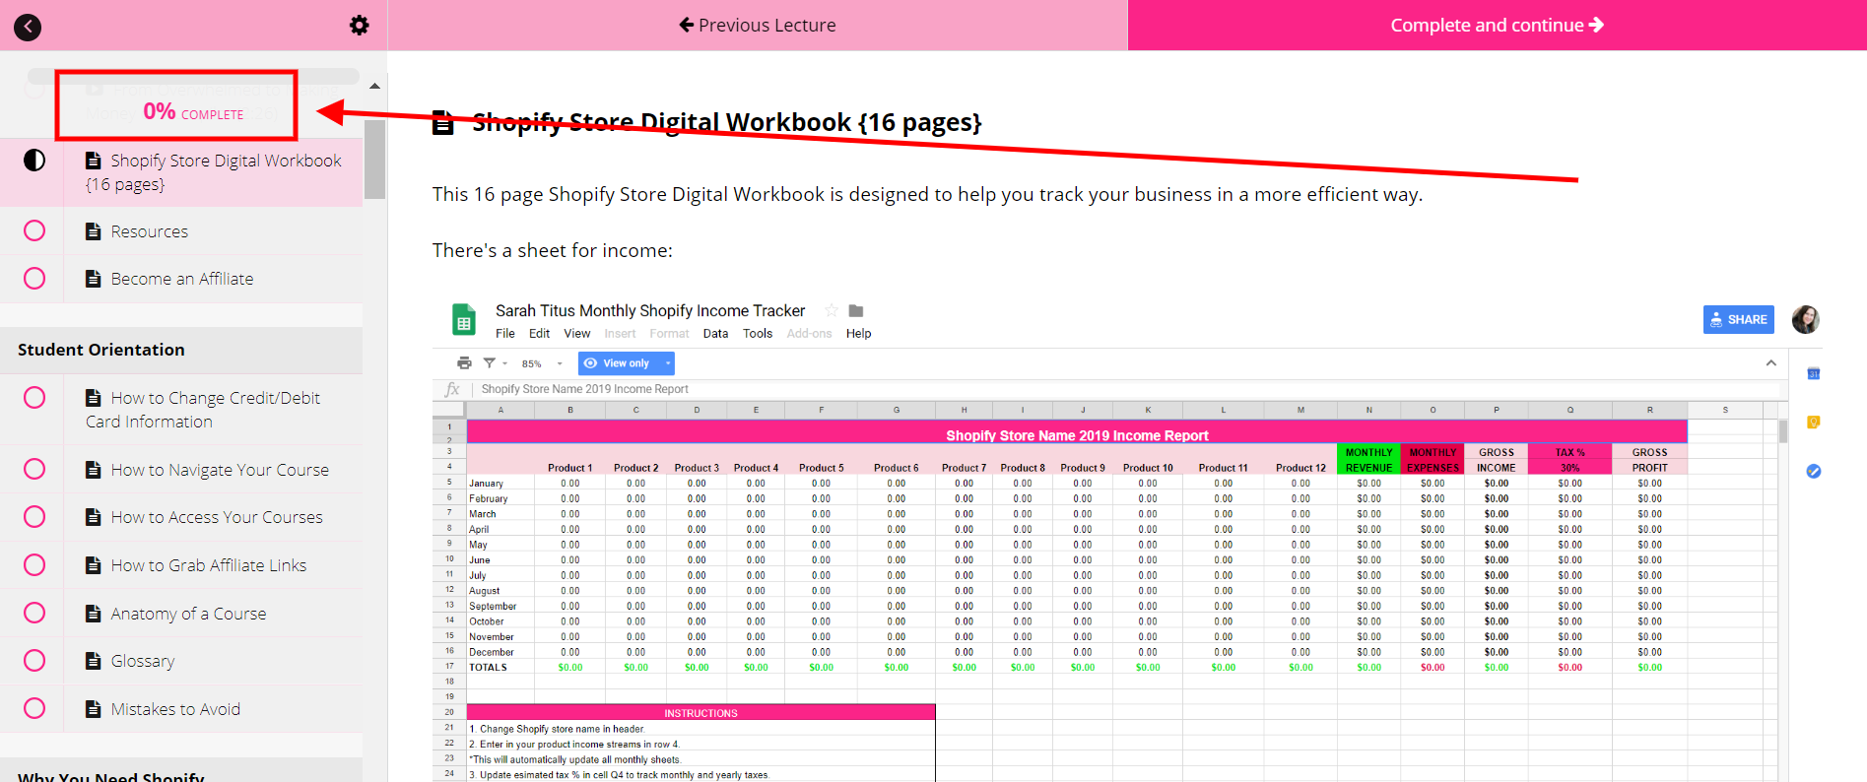Open the Keep notes side panel icon

1813,423
